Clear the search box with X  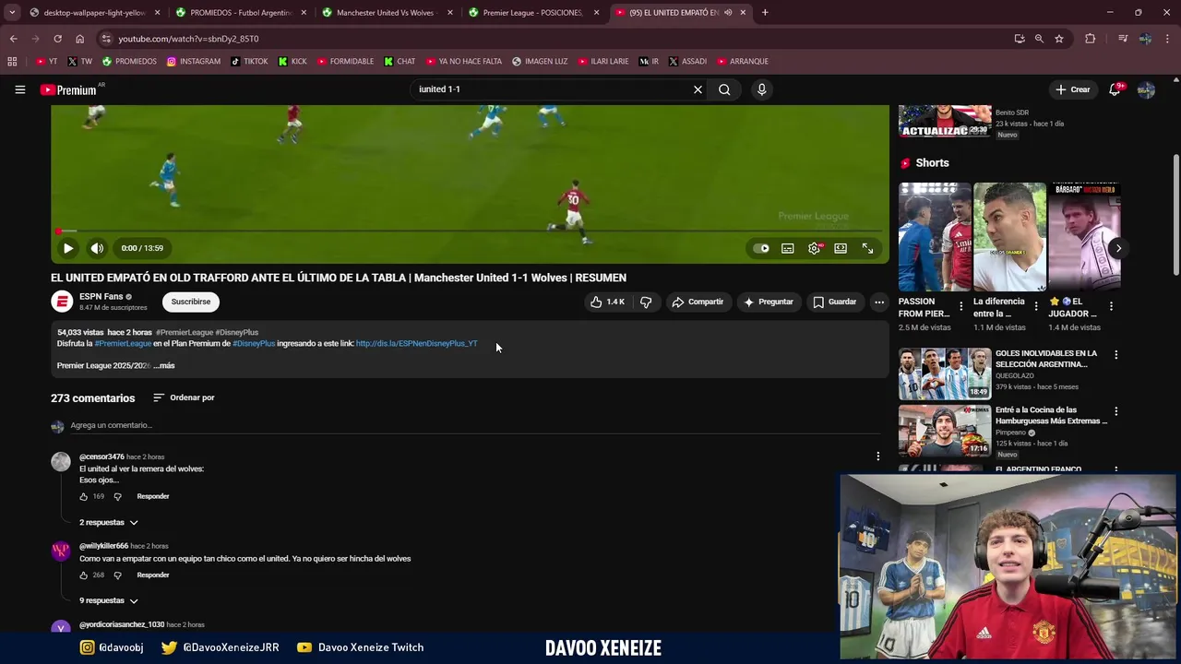point(698,89)
